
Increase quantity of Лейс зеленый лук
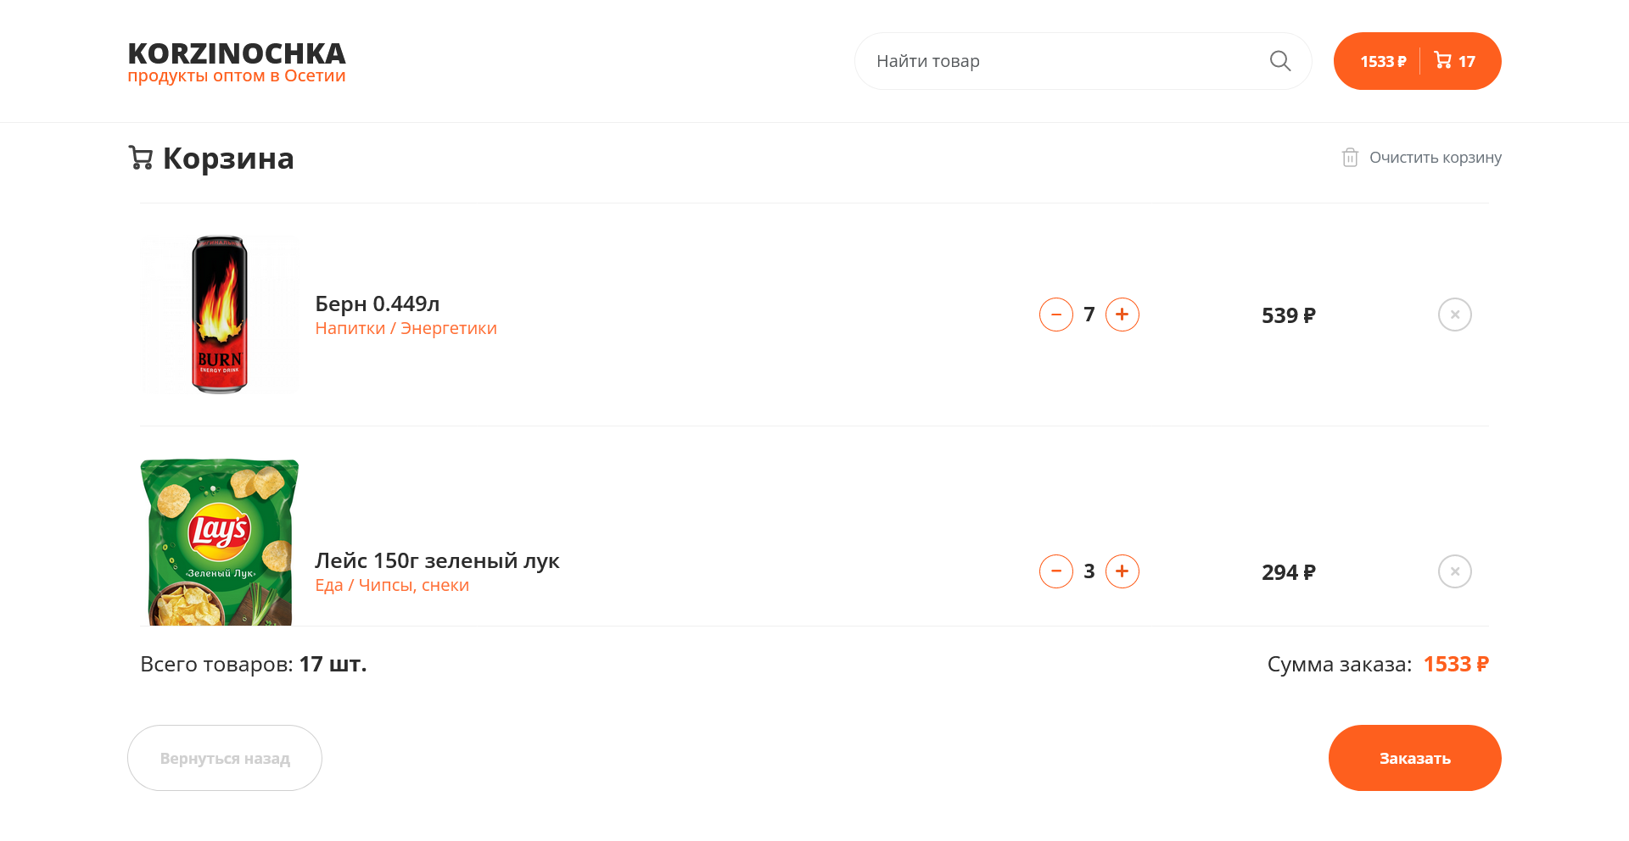(x=1122, y=571)
